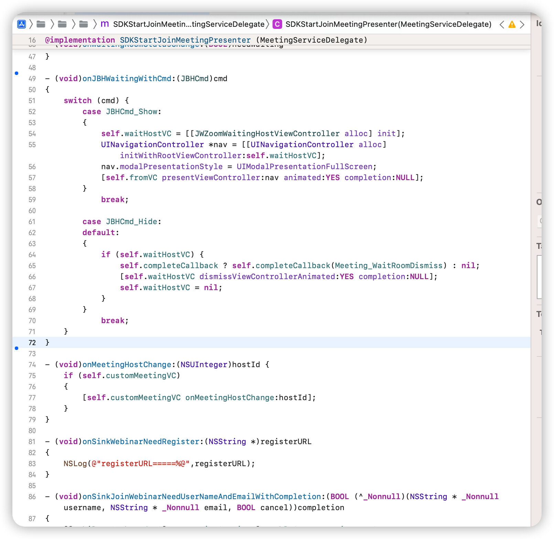Click line number 86 in gutter
Screen dimensions: 554x539
32,497
